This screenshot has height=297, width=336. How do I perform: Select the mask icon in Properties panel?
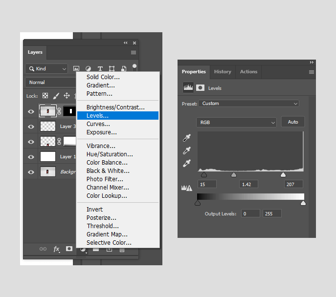coord(200,88)
